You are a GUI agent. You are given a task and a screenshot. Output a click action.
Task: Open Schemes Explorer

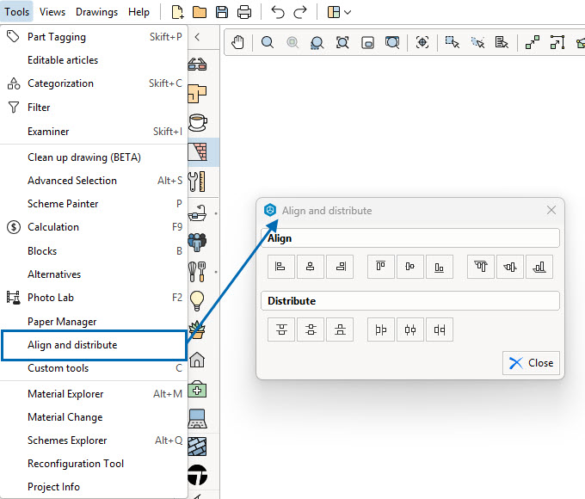click(94, 440)
